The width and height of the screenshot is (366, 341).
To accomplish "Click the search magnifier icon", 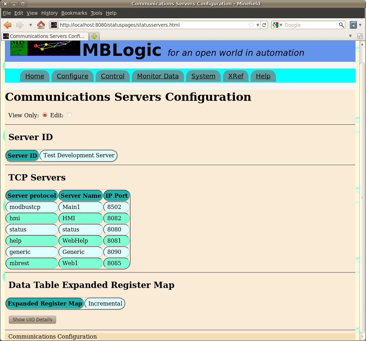I will (341, 25).
